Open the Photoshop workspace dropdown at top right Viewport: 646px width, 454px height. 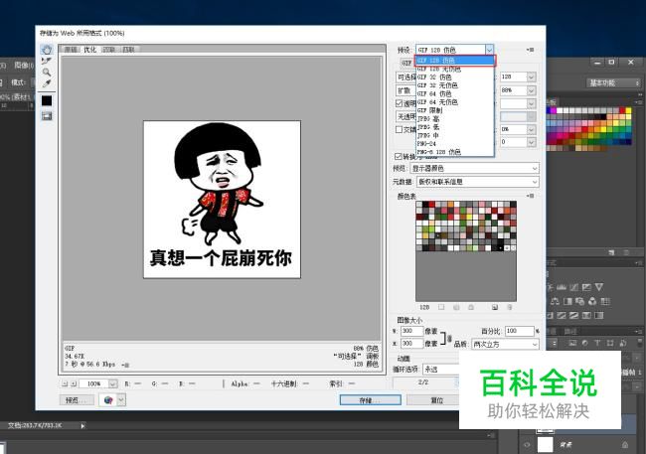613,82
